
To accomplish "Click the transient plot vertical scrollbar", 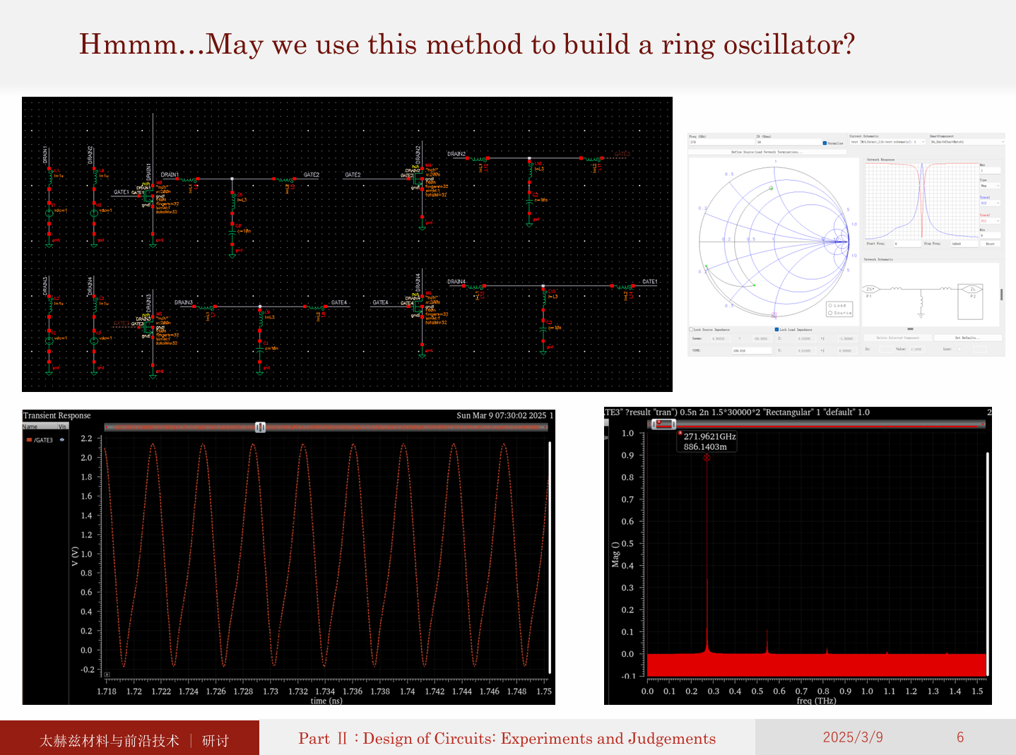I will click(550, 558).
